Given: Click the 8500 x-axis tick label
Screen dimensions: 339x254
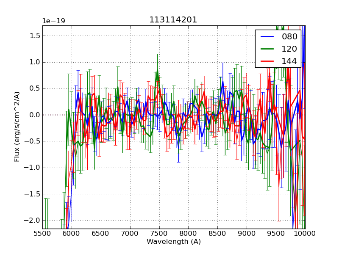Looking at the screenshot, I should 217,234.
